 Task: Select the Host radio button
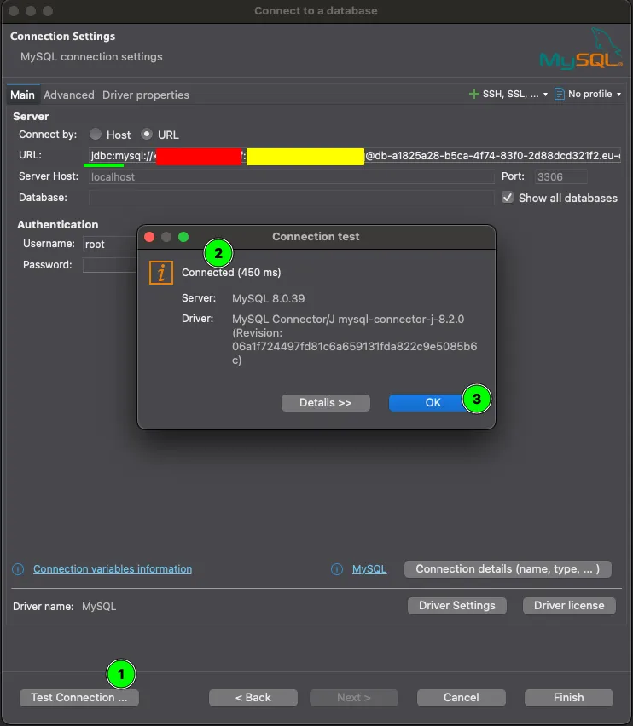coord(96,135)
